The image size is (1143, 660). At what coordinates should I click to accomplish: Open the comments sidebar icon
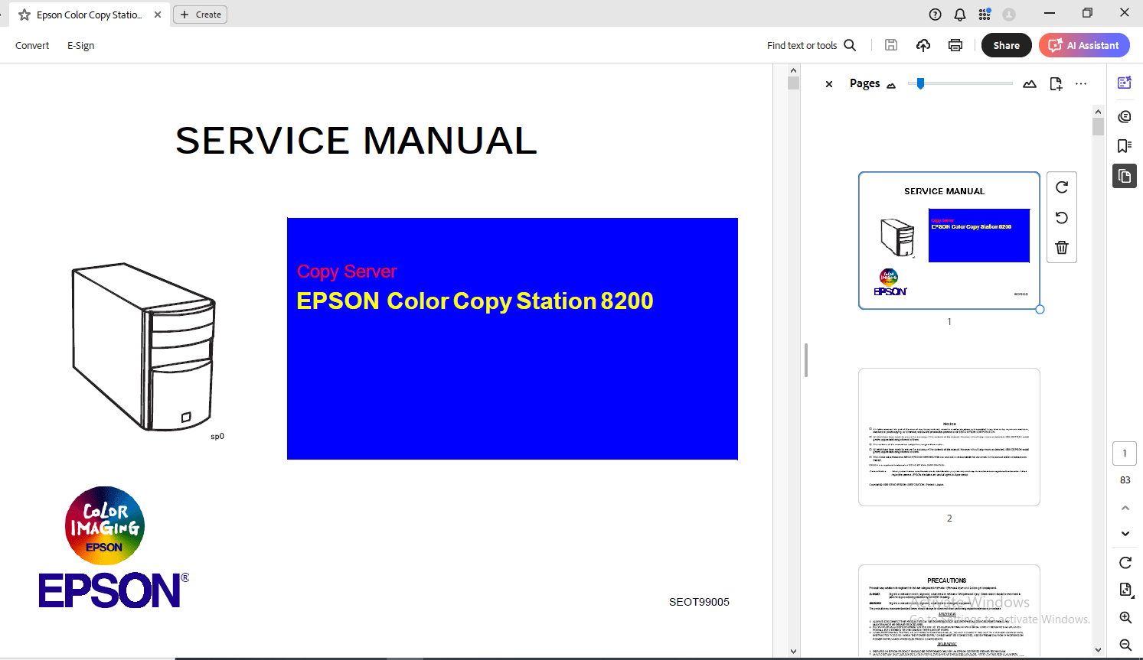click(1125, 116)
